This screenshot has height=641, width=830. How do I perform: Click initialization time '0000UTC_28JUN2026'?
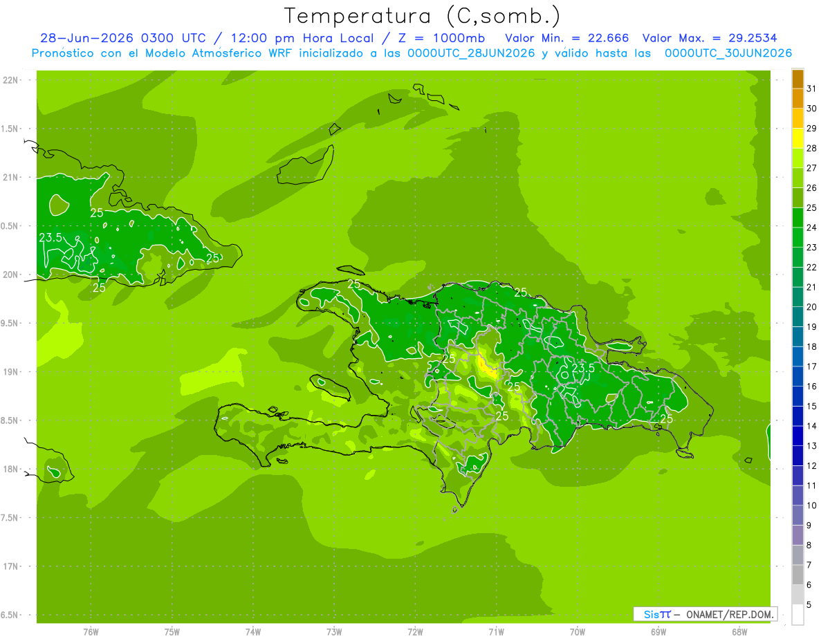[471, 53]
